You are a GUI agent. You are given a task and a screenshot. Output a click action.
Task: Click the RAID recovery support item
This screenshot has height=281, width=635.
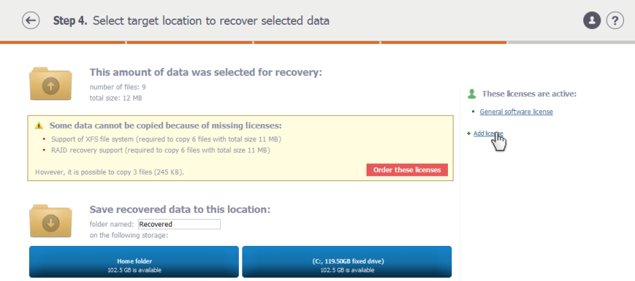160,150
